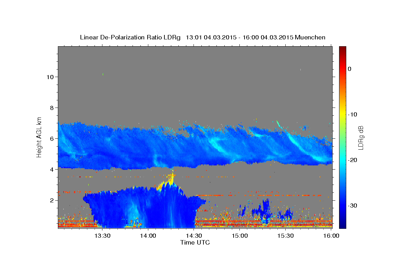Click the 'Height AGL km' axis label
The image size is (411, 274).
pyautogui.click(x=39, y=137)
